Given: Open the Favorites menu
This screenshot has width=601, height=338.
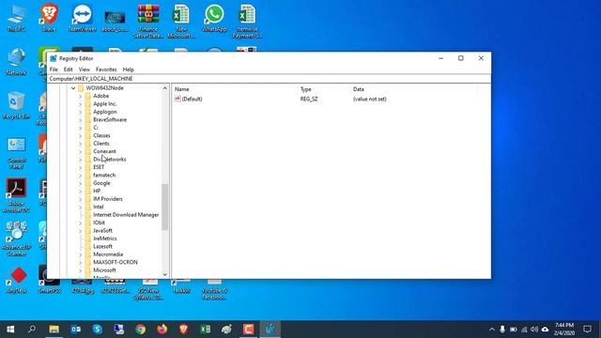Looking at the screenshot, I should coord(106,69).
